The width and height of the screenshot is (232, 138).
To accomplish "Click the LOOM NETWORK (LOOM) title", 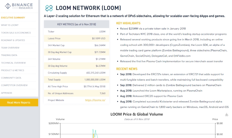I will [x=88, y=8].
